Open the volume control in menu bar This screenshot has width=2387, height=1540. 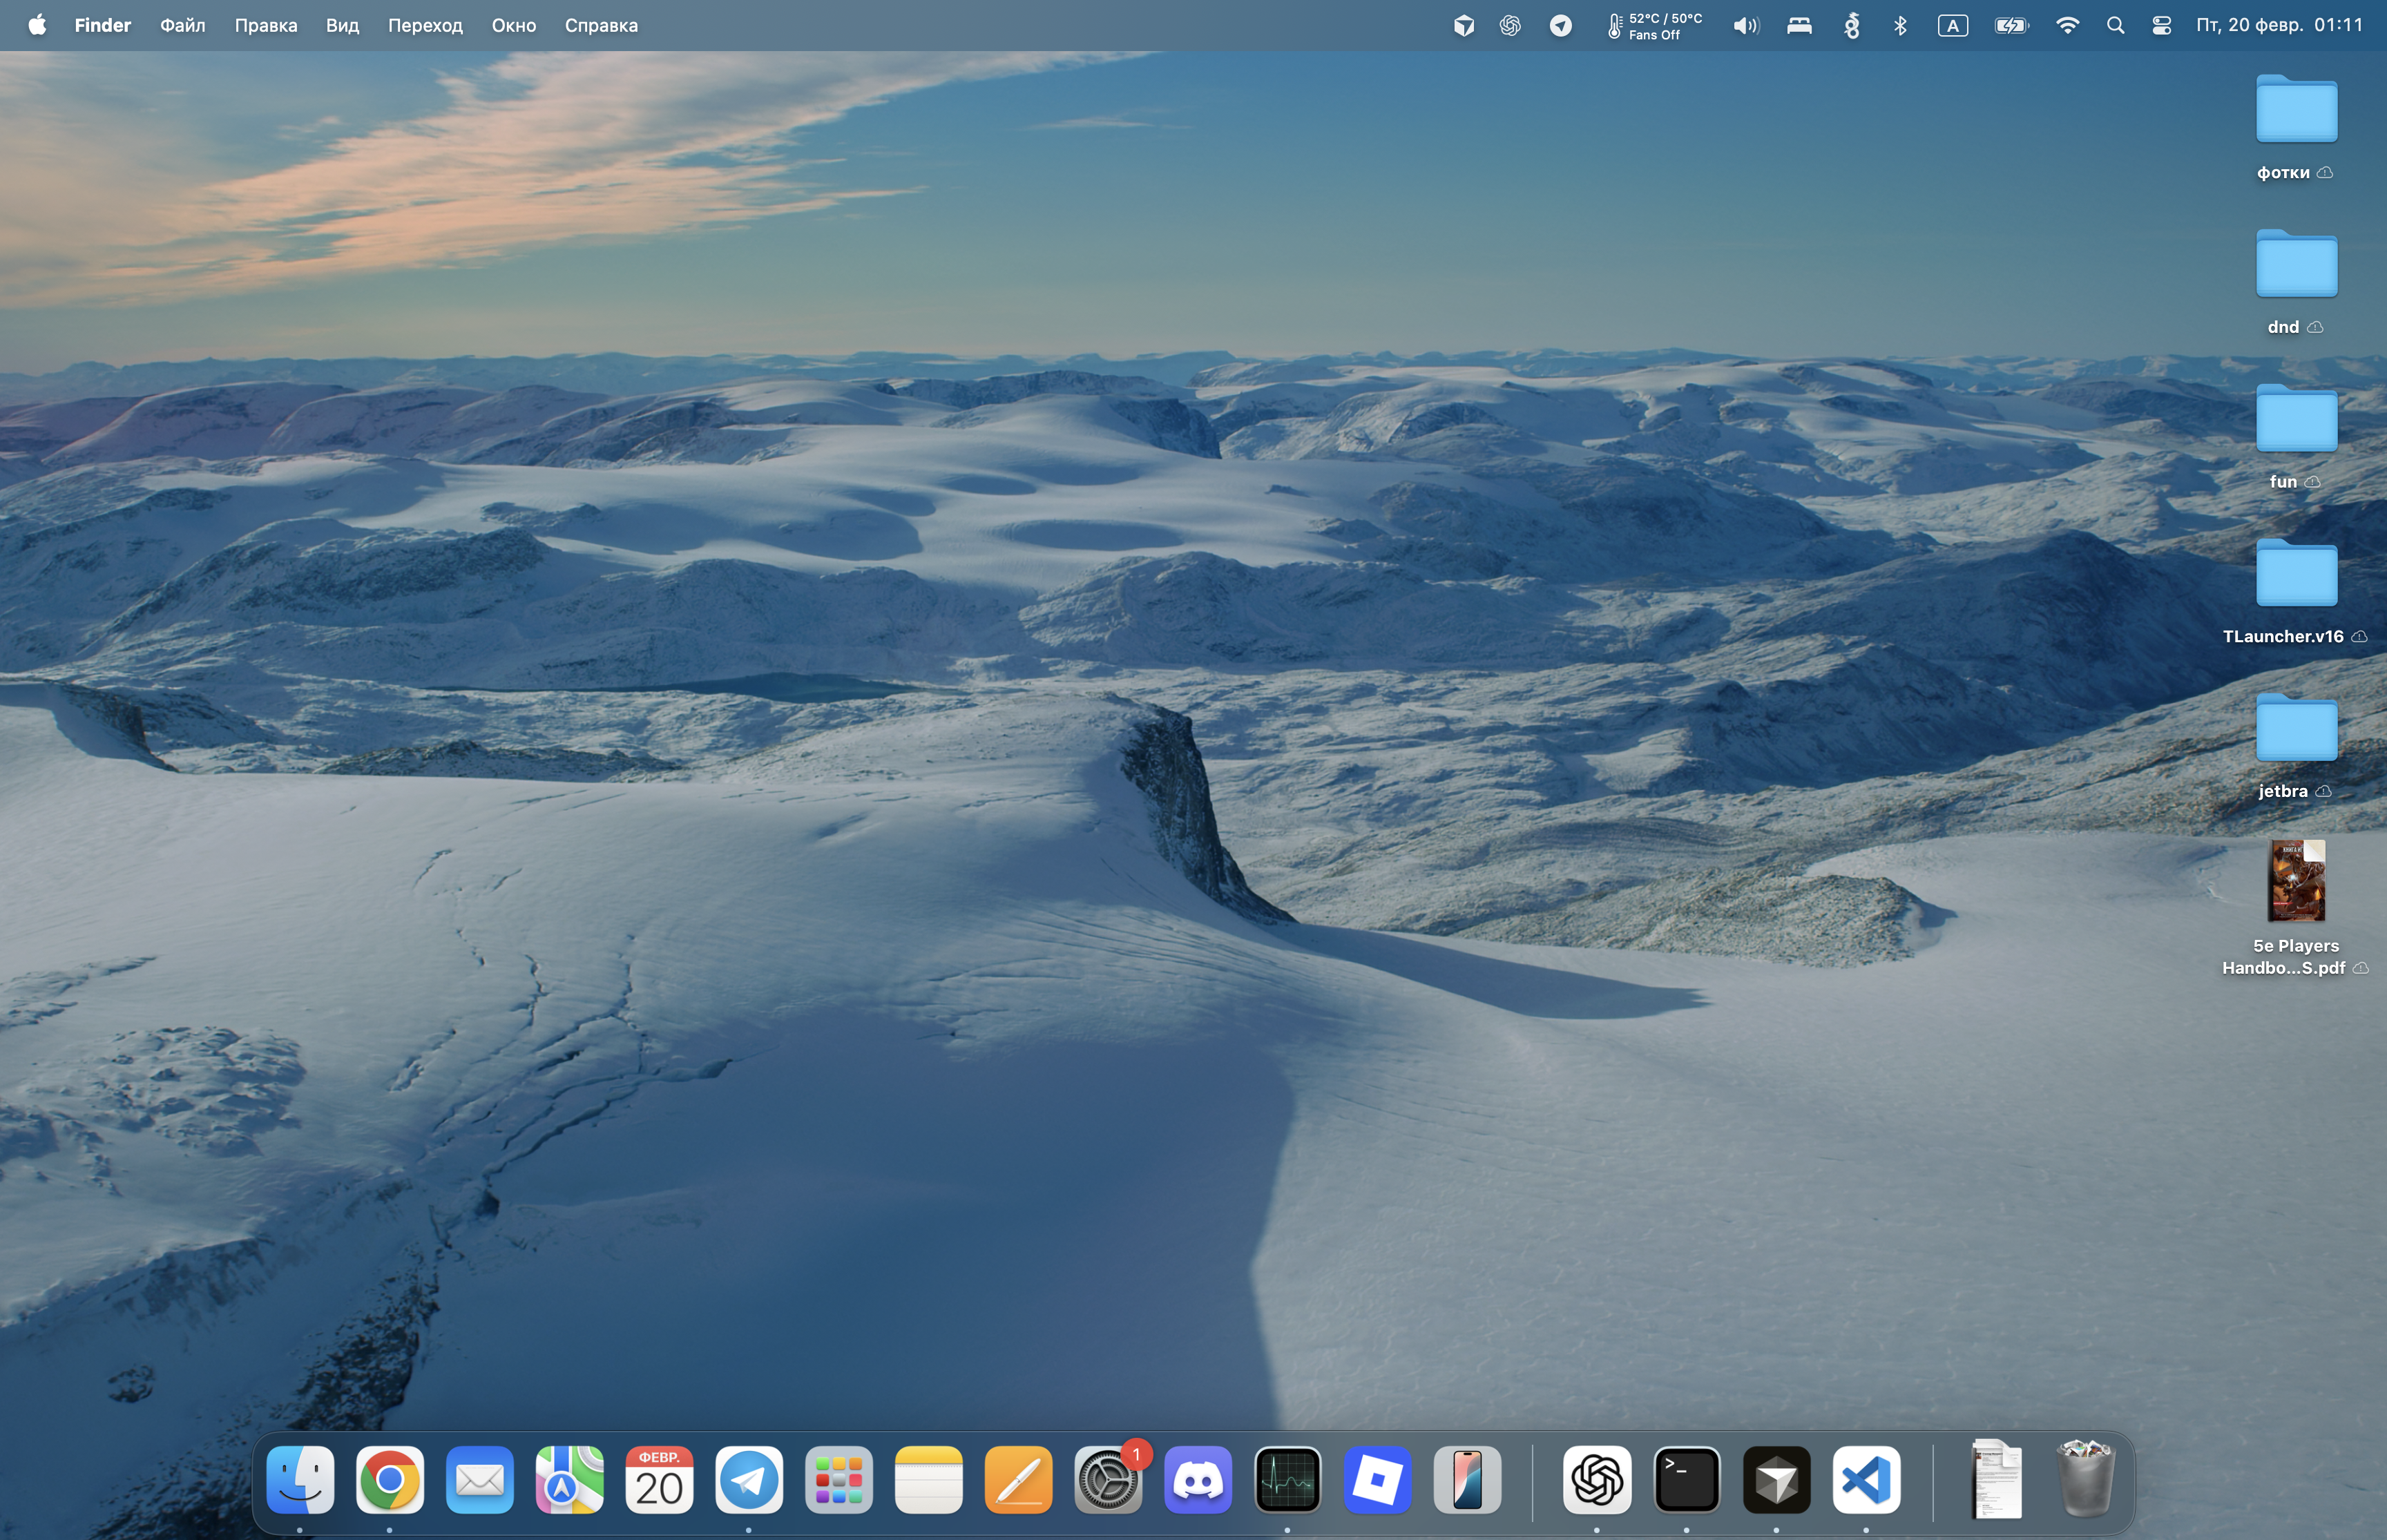point(1745,26)
